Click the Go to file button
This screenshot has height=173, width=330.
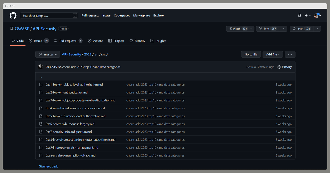(251, 54)
